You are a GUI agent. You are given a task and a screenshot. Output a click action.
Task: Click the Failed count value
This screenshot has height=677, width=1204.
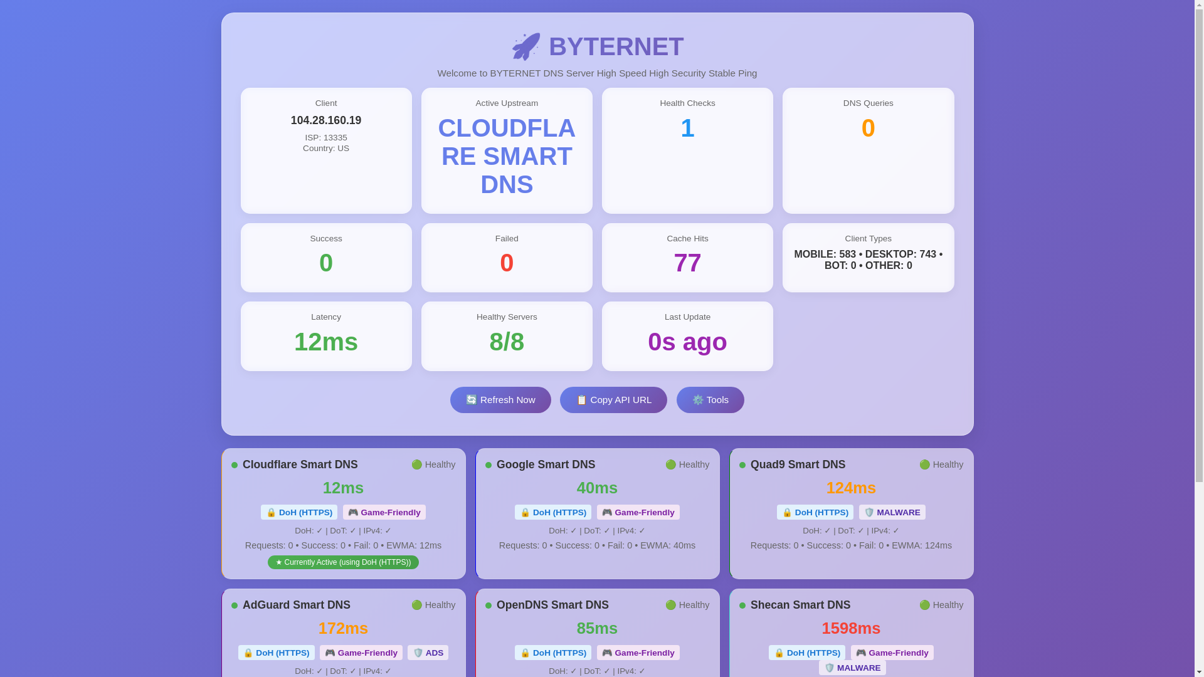[507, 263]
